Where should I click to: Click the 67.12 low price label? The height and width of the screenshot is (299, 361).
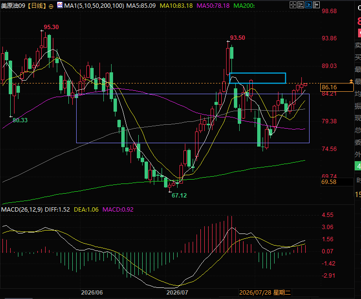[x=179, y=196]
